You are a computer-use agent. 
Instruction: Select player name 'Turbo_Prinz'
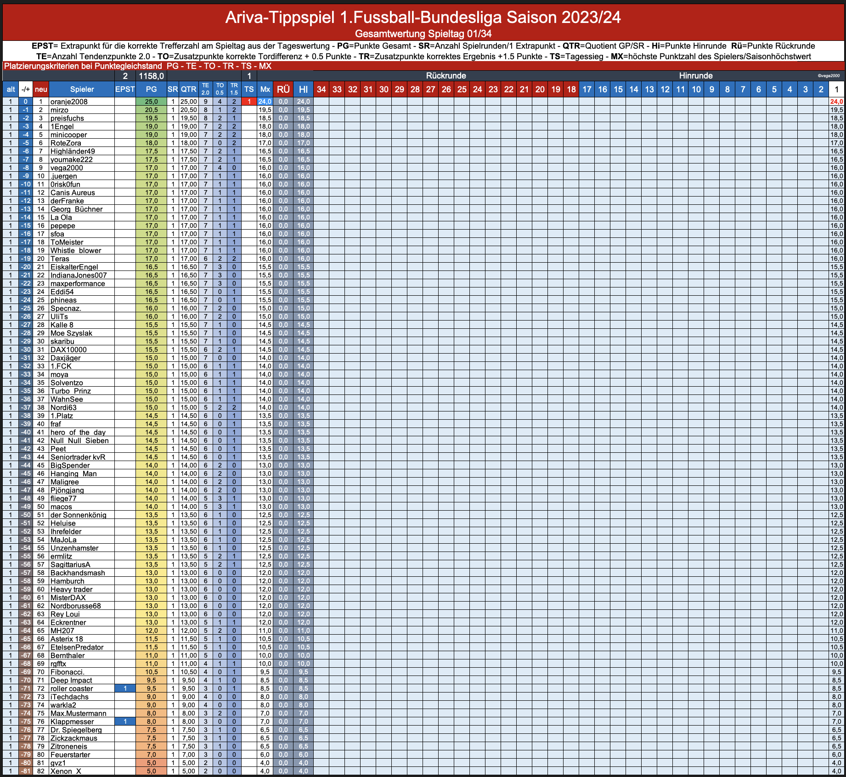[x=71, y=391]
